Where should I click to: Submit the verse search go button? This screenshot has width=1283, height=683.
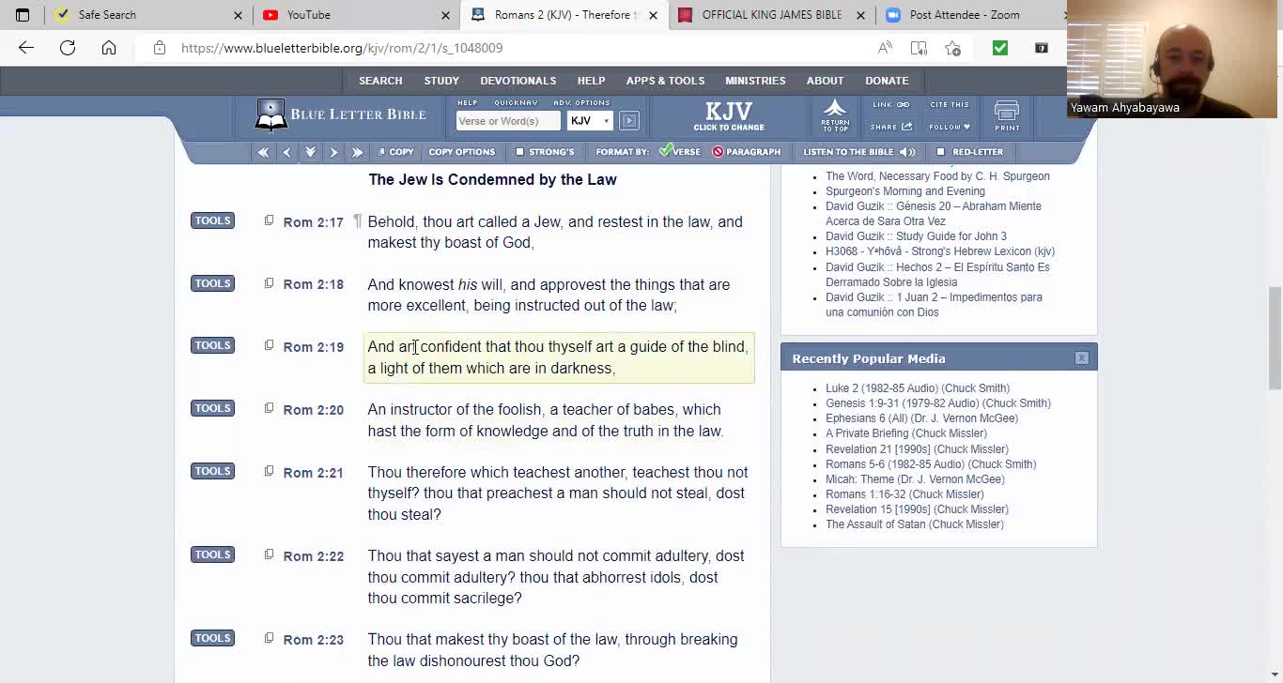[x=629, y=120]
